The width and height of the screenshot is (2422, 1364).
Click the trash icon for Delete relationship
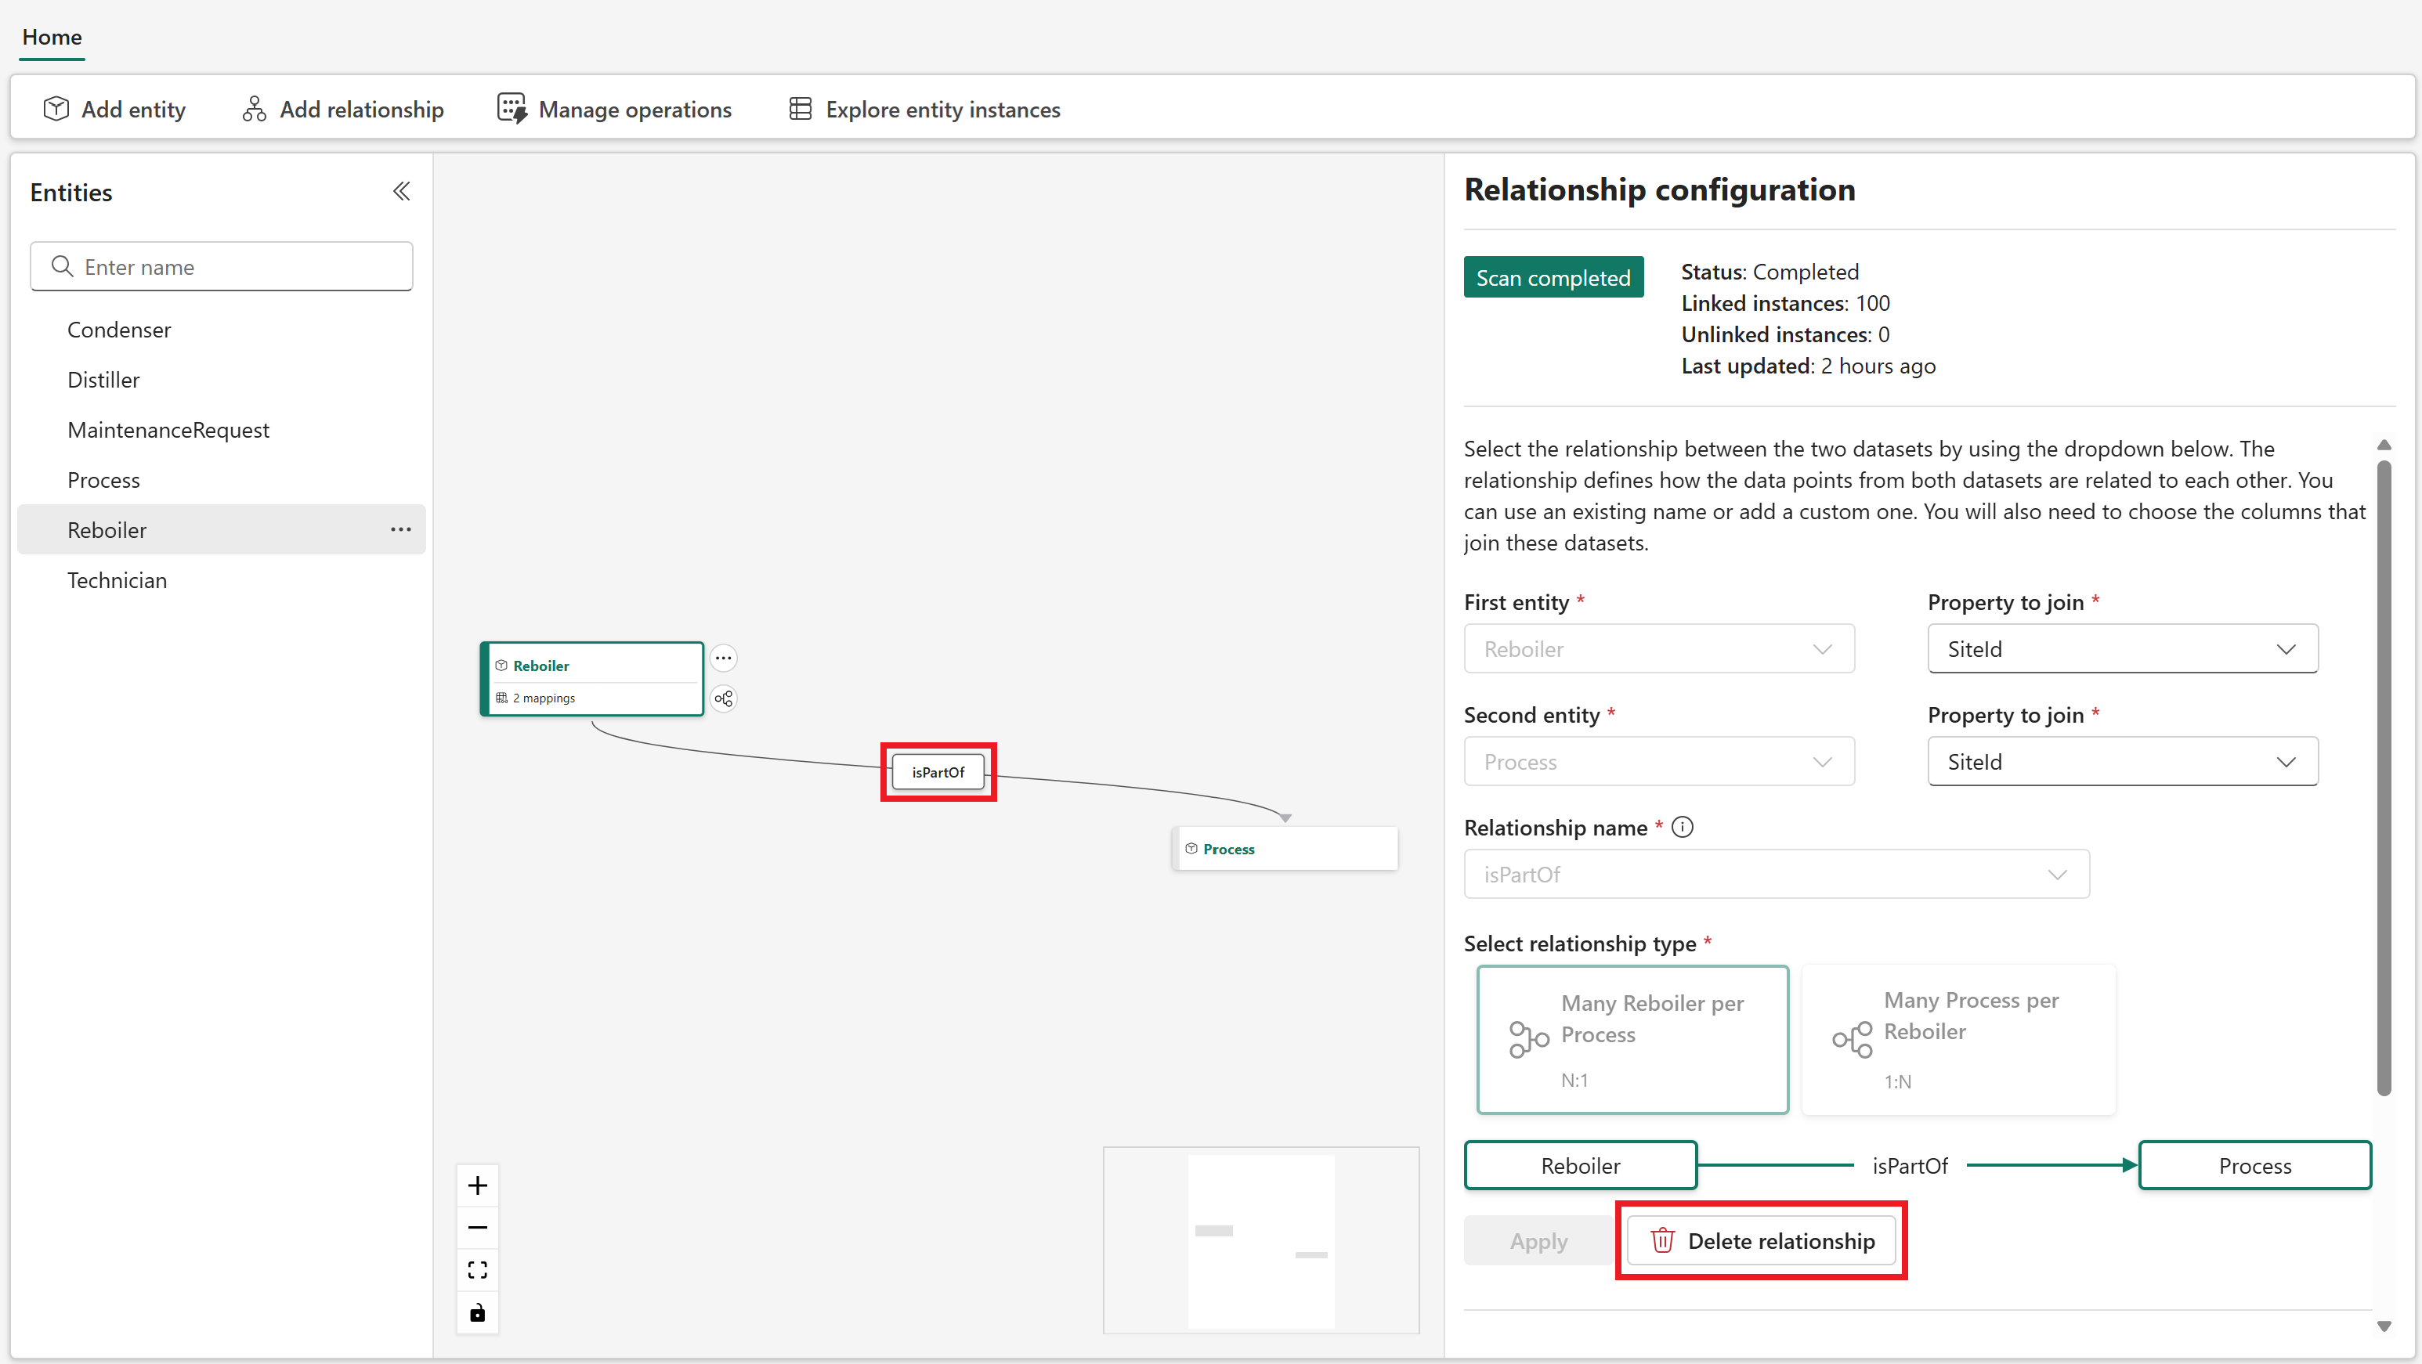[1662, 1241]
